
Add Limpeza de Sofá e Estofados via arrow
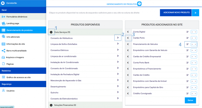(x=118, y=44)
